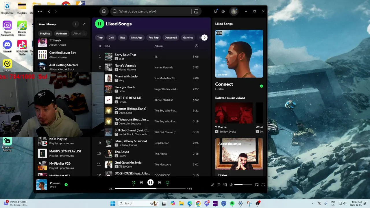Open artist link 50 Cent
370x208 pixels.
click(x=127, y=167)
